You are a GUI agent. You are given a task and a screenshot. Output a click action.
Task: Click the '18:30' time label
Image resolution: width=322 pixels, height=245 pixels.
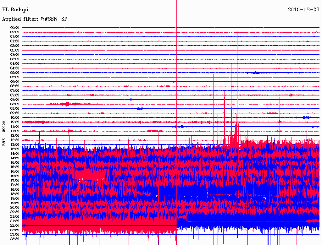pos(15,194)
